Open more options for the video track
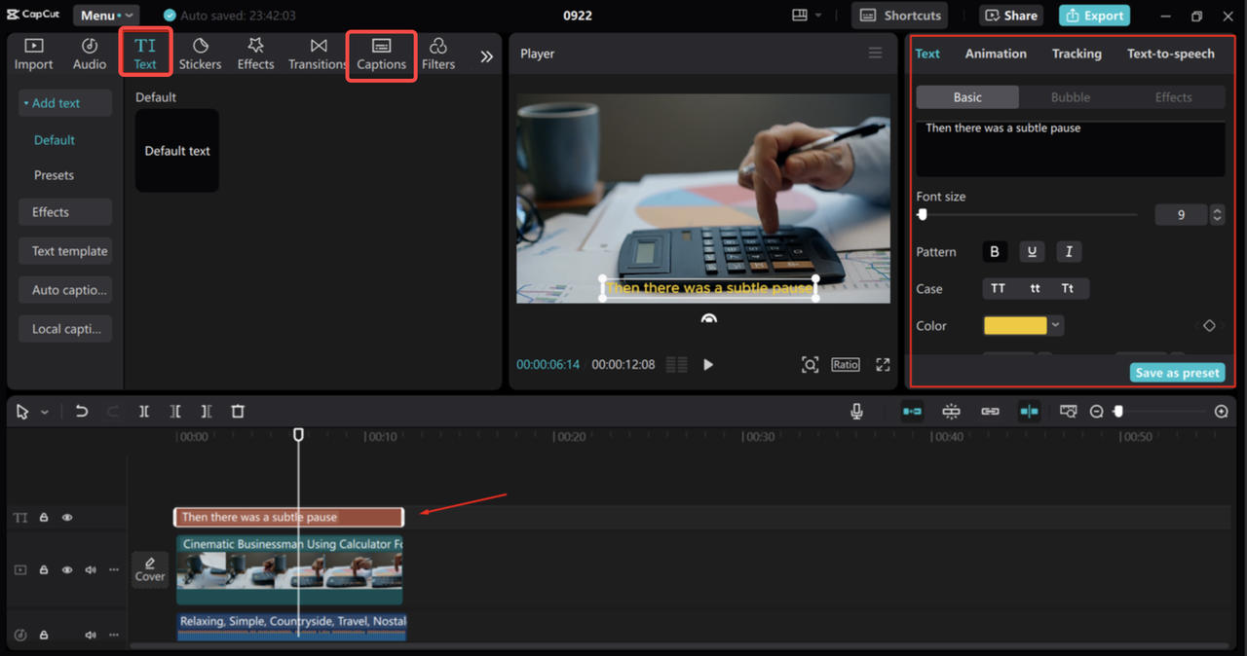Image resolution: width=1247 pixels, height=656 pixels. (114, 570)
